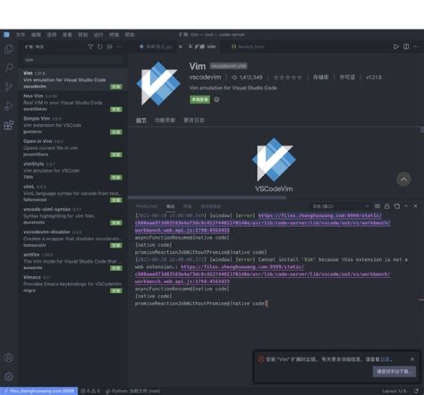
Task: Open editor more actions ellipsis
Action: click(415, 47)
